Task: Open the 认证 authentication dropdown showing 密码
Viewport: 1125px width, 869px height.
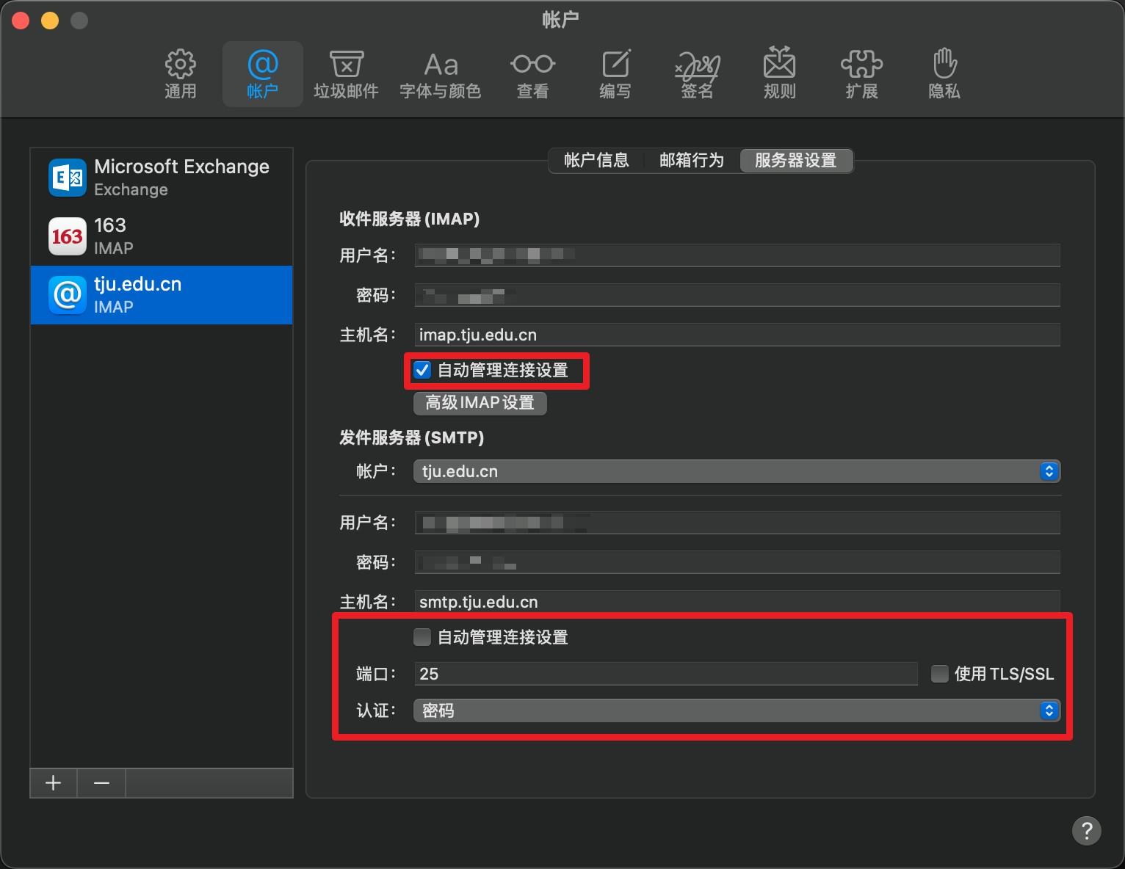Action: pos(737,710)
